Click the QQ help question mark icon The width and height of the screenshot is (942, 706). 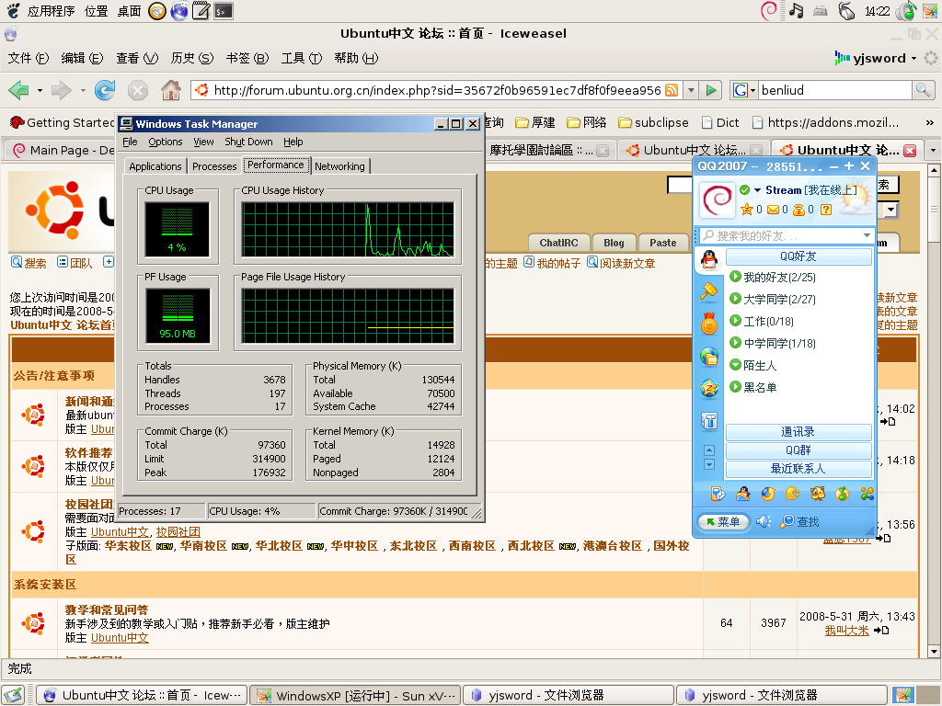(x=826, y=210)
